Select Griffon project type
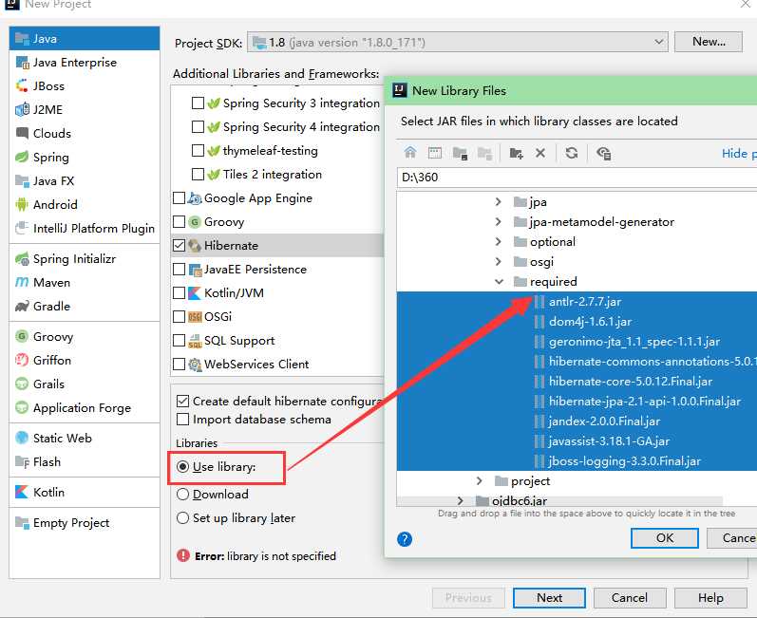Viewport: 757px width, 618px height. coord(84,361)
